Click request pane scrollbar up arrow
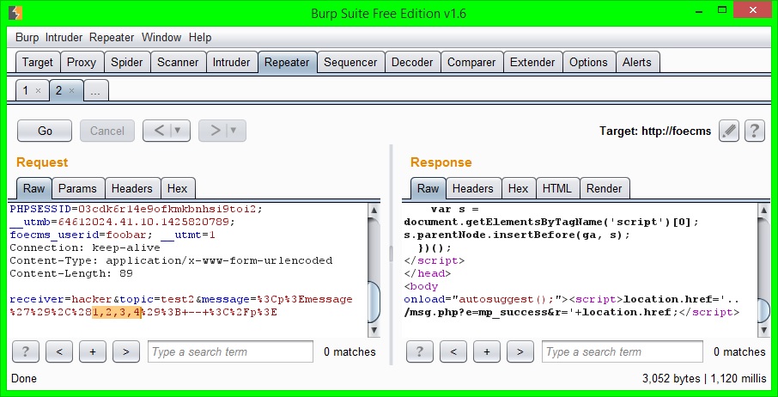 pyautogui.click(x=374, y=211)
